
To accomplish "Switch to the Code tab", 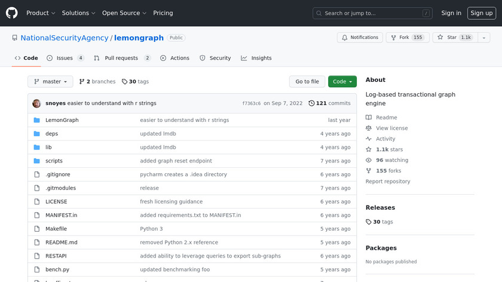I will coord(26,58).
